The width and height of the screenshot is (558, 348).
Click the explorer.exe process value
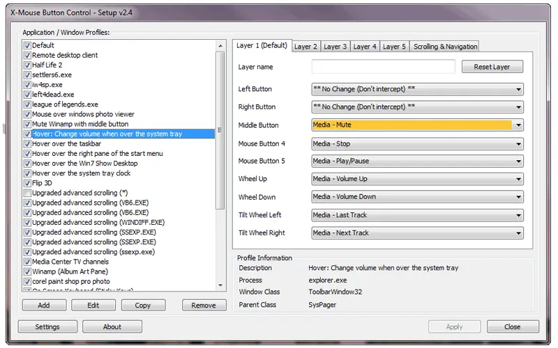click(328, 280)
